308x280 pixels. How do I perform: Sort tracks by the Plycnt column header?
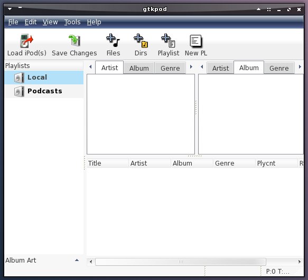click(277, 163)
